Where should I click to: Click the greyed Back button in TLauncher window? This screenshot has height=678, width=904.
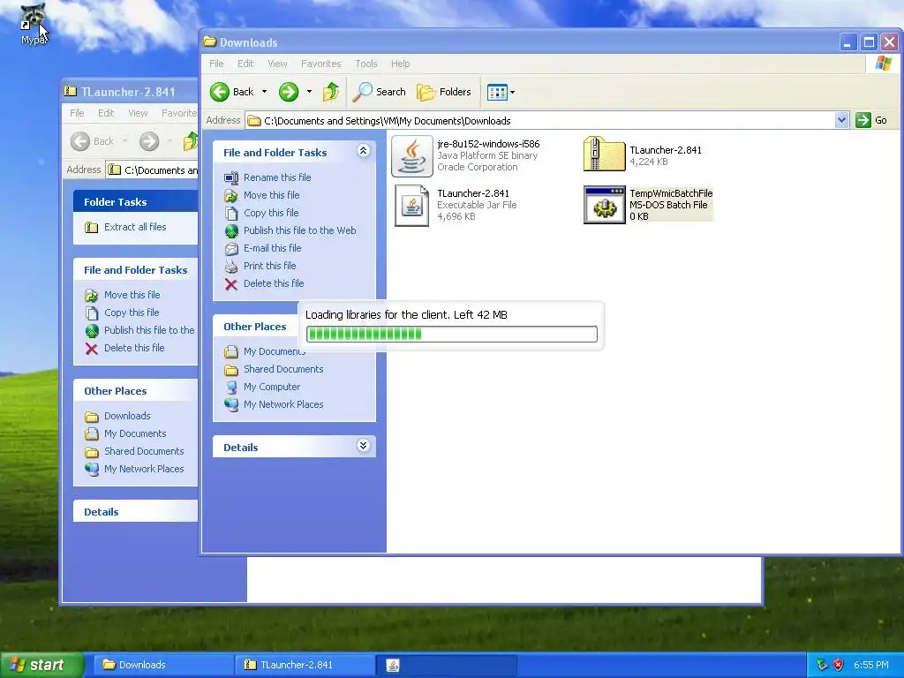click(92, 141)
